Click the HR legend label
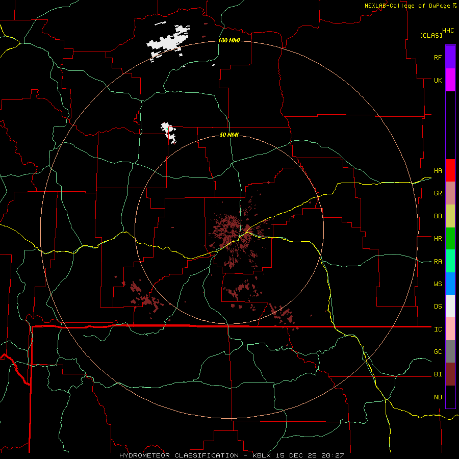This screenshot has width=459, height=459. [438, 239]
